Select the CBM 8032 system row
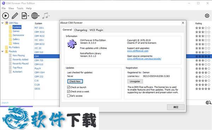This screenshot has width=212, height=130. click(39, 44)
